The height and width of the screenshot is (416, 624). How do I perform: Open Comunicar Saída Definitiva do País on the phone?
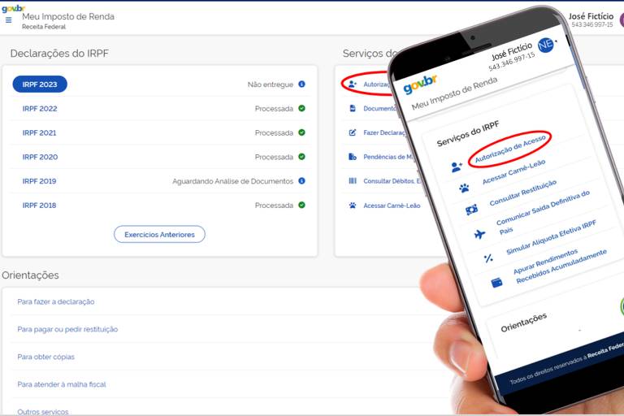coord(543,212)
